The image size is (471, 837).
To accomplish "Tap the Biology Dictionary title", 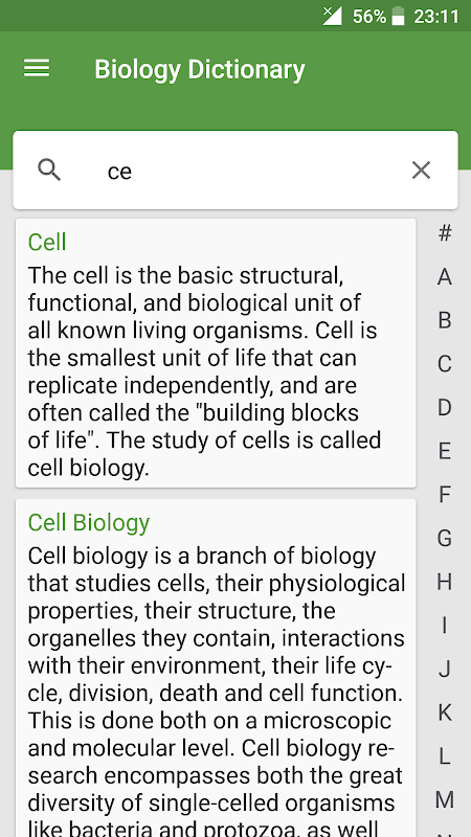I will (x=199, y=69).
